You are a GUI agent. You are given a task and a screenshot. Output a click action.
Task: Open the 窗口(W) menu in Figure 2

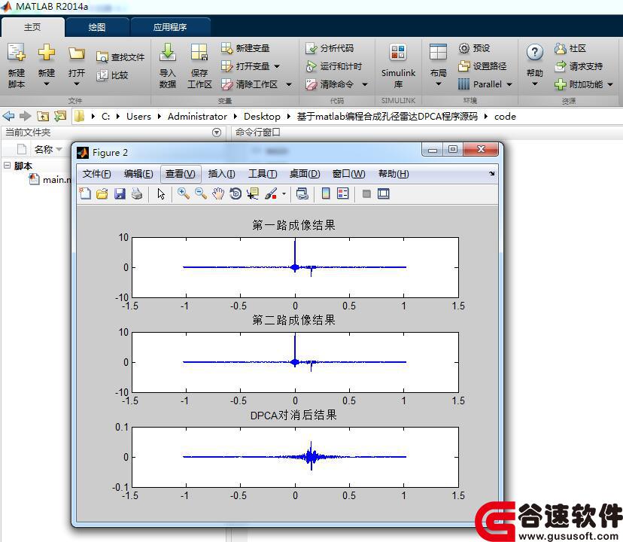(x=348, y=174)
